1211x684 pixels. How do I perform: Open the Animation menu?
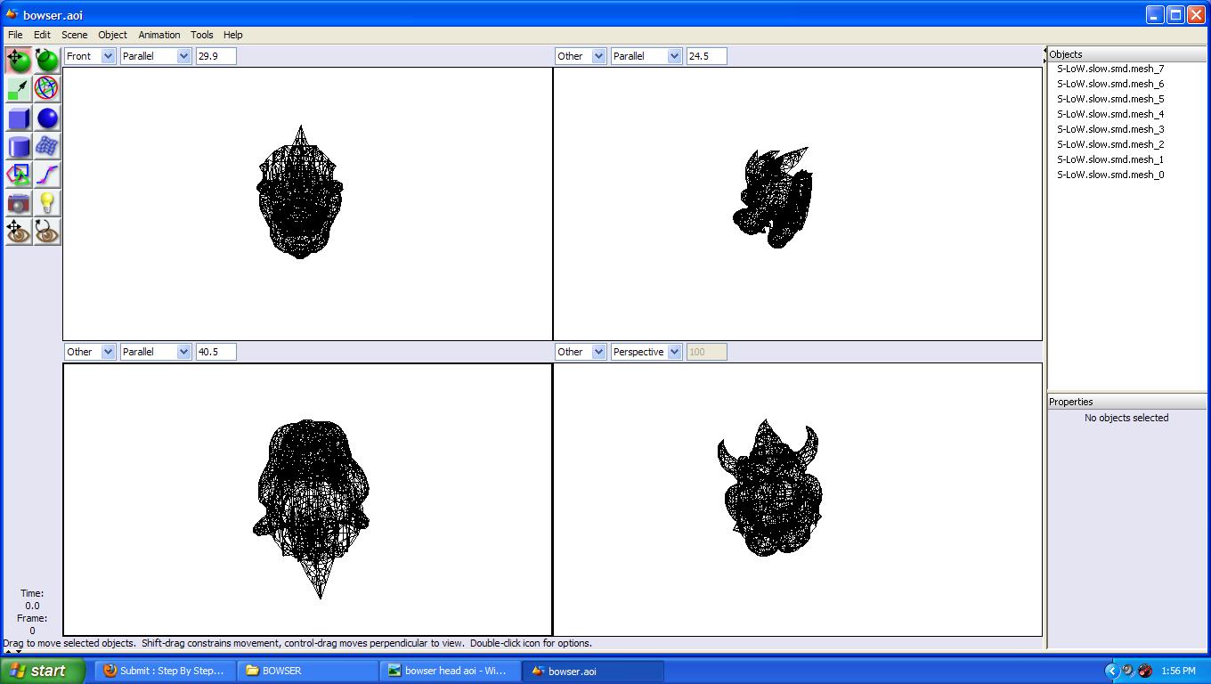pyautogui.click(x=159, y=35)
